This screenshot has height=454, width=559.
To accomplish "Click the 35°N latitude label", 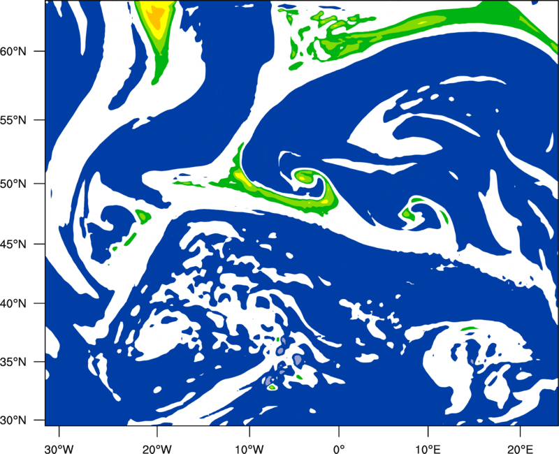I will 13,362.
